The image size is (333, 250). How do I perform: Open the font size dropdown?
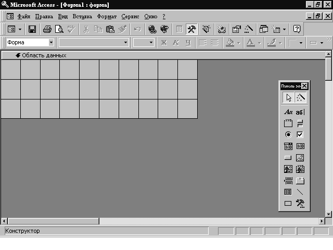tap(151, 43)
